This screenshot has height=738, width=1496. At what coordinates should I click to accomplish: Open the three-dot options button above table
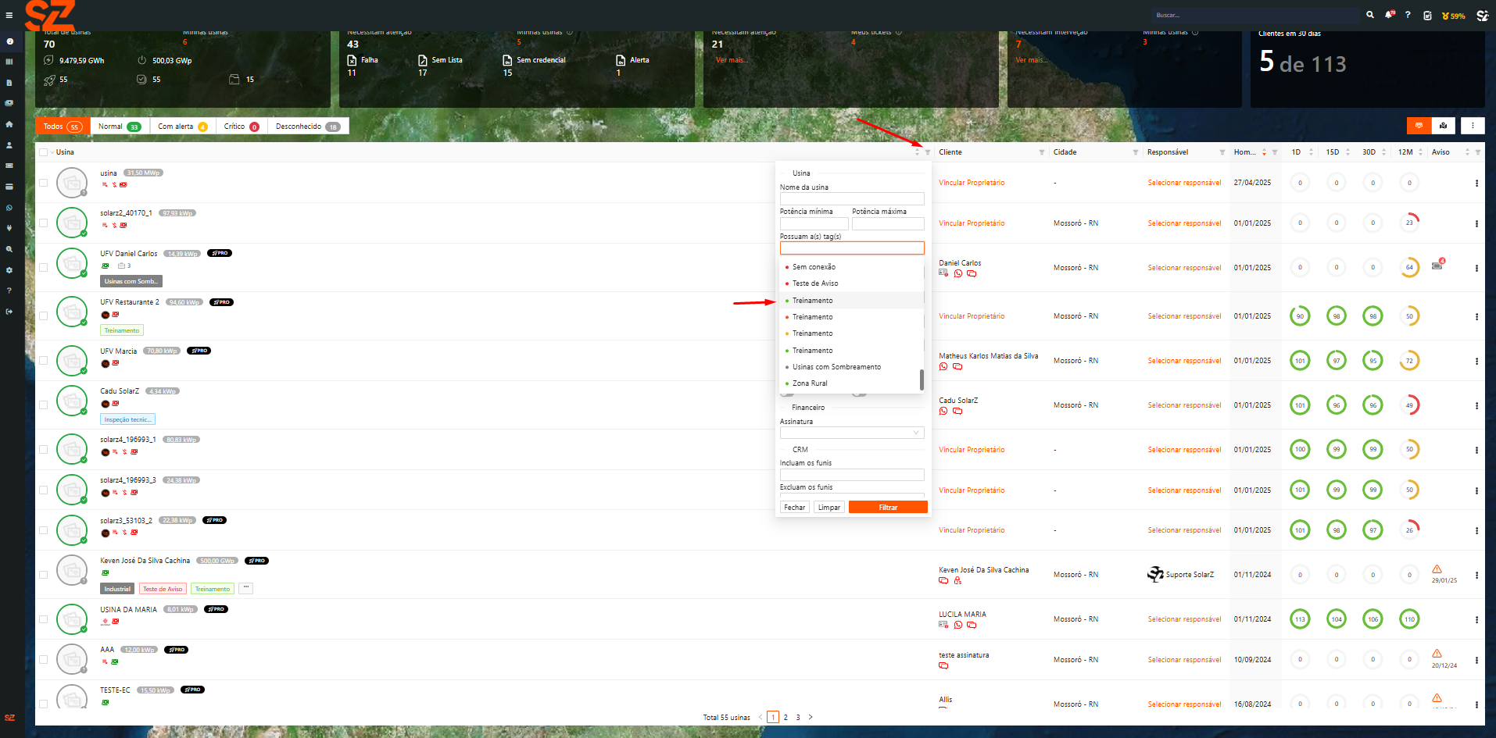pos(1473,126)
